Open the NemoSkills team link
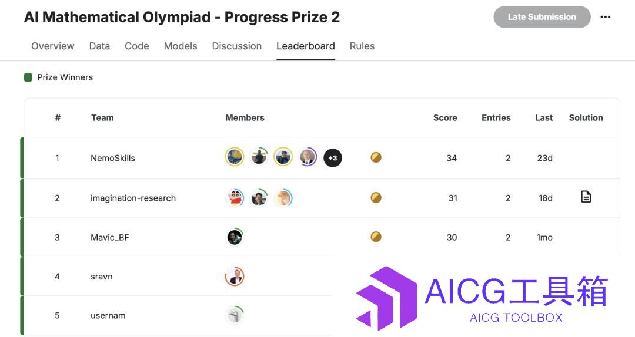The image size is (635, 337). pyautogui.click(x=113, y=158)
